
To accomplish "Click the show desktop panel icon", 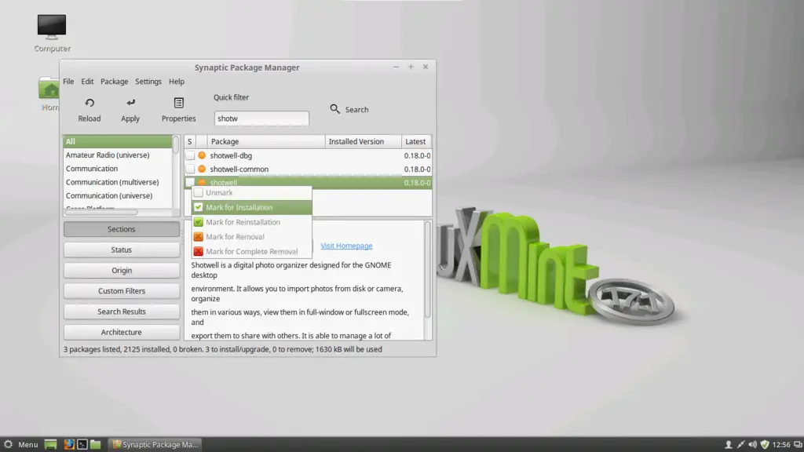I will (50, 444).
